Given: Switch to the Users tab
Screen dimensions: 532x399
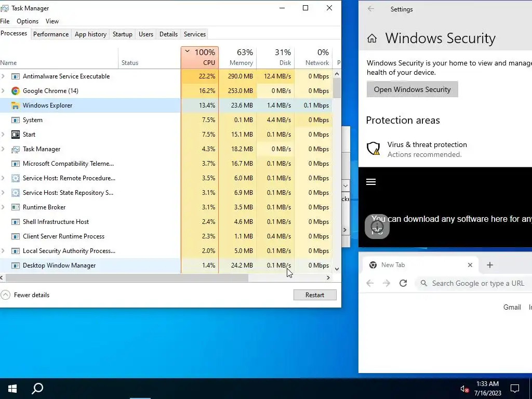Looking at the screenshot, I should click(x=146, y=34).
